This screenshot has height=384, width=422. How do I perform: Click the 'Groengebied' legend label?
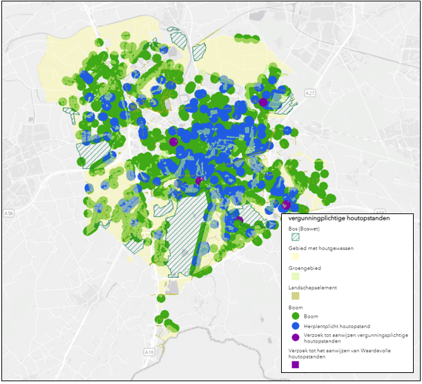(305, 268)
